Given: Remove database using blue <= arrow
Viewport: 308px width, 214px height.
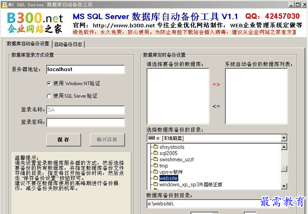Looking at the screenshot, I should (216, 106).
